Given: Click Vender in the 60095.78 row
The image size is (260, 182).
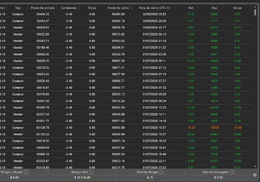Looking at the screenshot, I should [18, 108].
